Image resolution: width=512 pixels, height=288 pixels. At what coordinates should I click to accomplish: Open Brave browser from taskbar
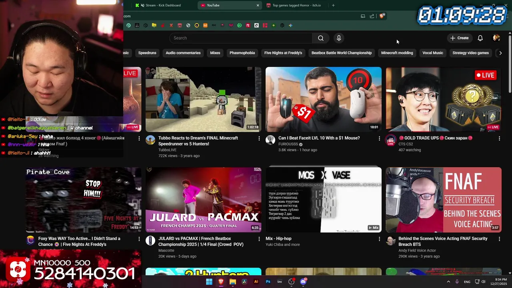tap(221, 282)
